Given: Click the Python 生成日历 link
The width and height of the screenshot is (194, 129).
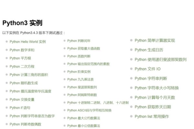Looking at the screenshot, I should pos(149,50).
